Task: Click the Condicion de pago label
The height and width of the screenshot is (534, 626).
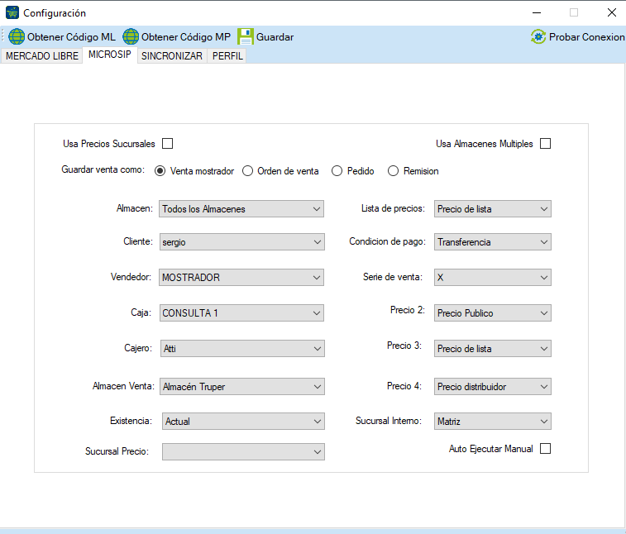Action: pos(387,241)
